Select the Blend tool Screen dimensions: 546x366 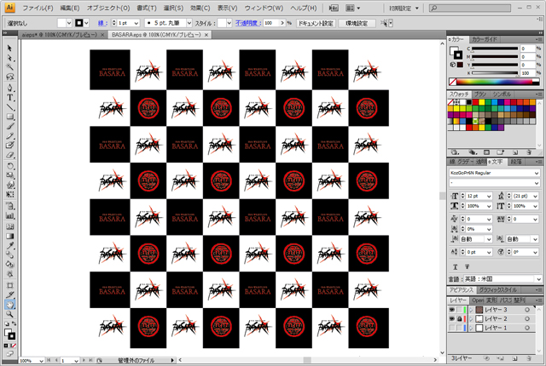pyautogui.click(x=9, y=255)
